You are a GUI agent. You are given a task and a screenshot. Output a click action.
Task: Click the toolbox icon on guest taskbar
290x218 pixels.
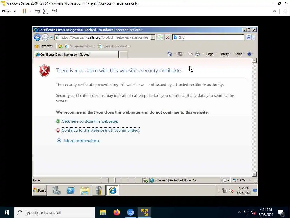(x=99, y=190)
